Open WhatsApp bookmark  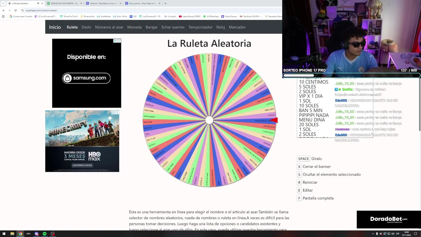point(211,16)
